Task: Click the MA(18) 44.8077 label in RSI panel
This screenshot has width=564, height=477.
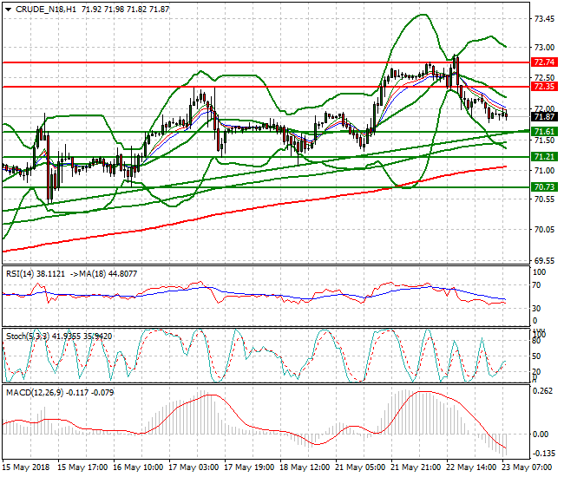Action: pyautogui.click(x=108, y=274)
